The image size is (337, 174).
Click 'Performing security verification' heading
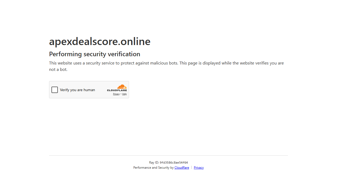pyautogui.click(x=95, y=54)
